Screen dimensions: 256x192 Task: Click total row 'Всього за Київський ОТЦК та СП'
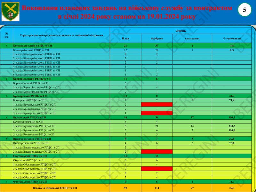126,188
